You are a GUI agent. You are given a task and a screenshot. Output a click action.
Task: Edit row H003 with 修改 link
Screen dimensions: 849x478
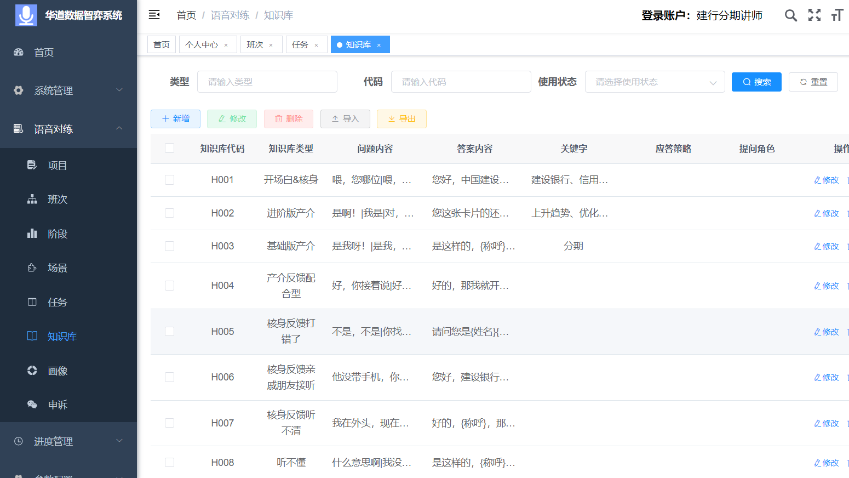(827, 247)
